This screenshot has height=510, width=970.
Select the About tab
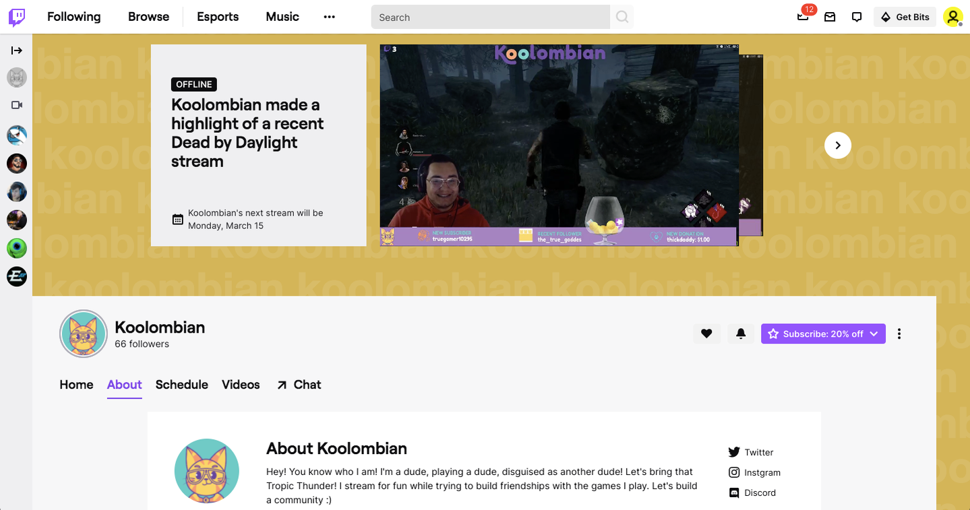[x=124, y=385]
